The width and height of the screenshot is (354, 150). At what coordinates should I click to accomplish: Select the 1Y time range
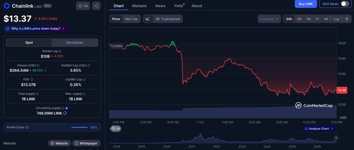[x=317, y=19]
